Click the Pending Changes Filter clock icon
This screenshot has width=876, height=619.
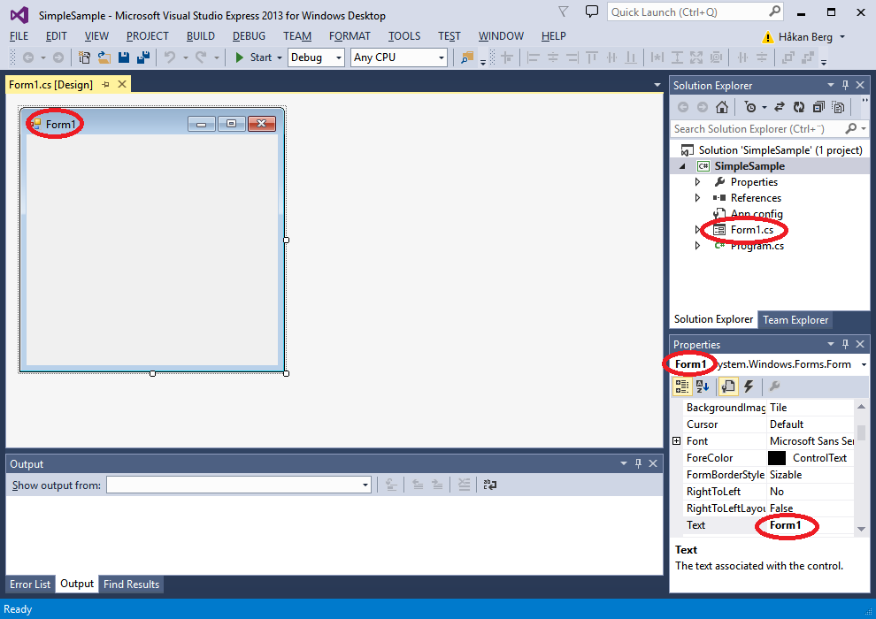coord(750,107)
